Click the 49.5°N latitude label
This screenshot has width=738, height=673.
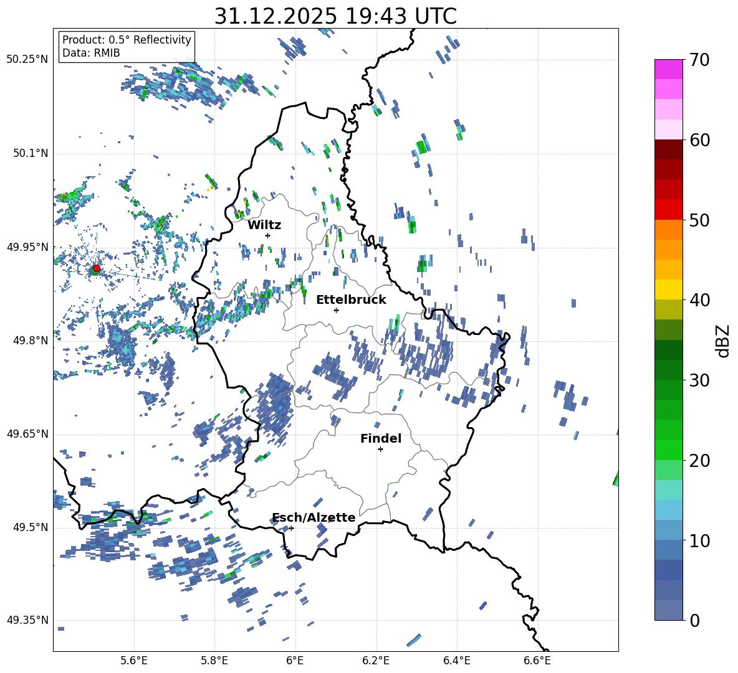[x=30, y=527]
